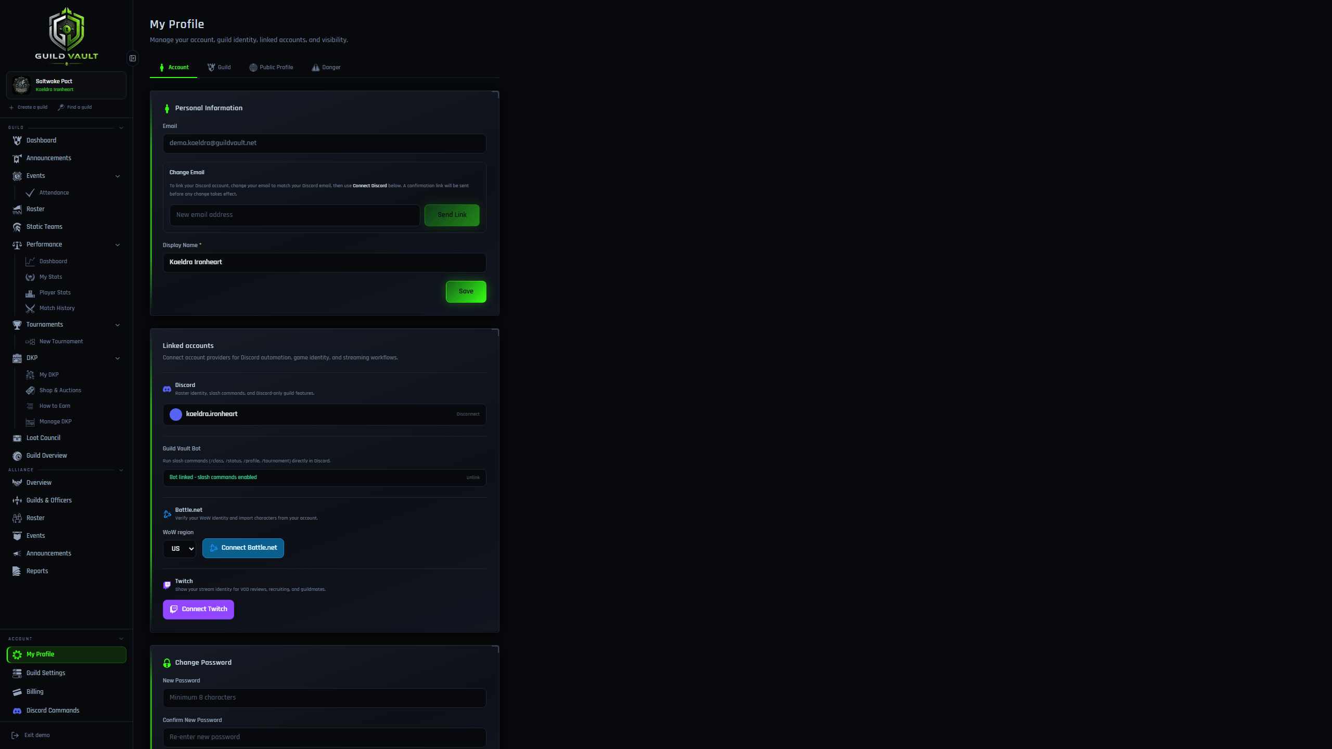The height and width of the screenshot is (749, 1332).
Task: Open Match History crossed swords icon
Action: 30,308
